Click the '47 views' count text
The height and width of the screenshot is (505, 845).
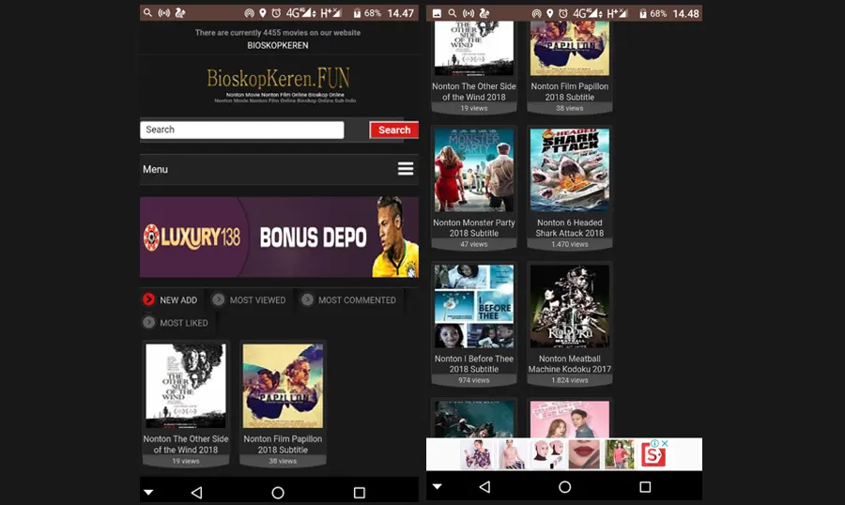(x=474, y=244)
